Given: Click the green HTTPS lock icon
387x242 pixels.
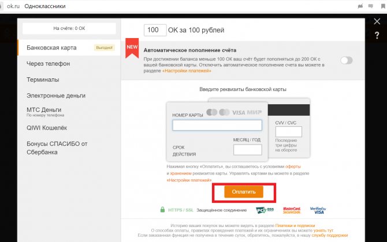Looking at the screenshot, I should tap(162, 210).
